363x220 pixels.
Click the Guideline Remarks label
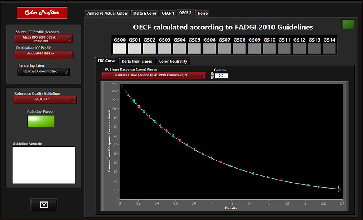(x=28, y=144)
